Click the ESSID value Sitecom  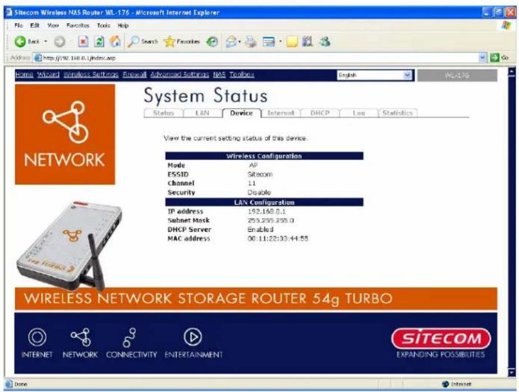click(260, 174)
